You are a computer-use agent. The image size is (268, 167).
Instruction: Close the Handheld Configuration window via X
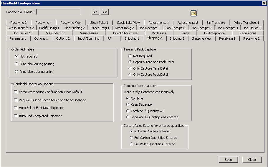[264, 3]
